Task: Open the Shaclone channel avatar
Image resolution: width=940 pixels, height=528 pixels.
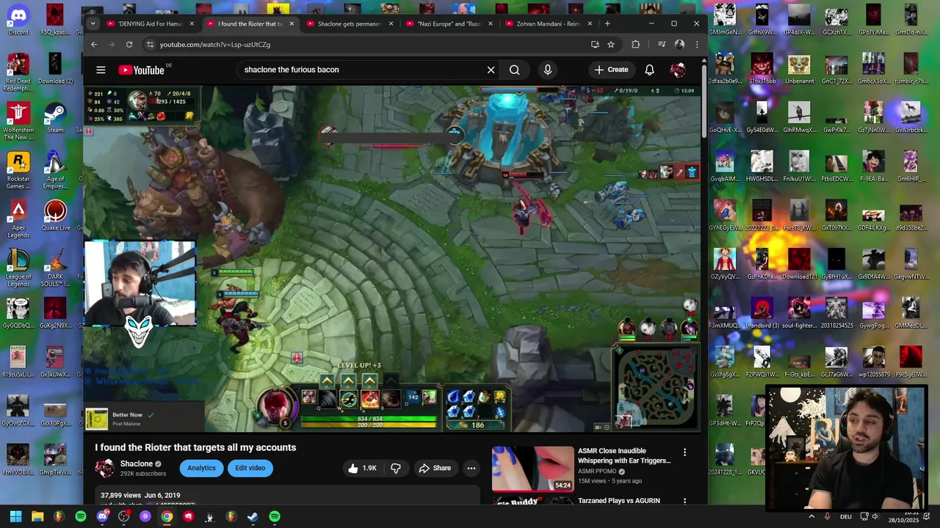Action: point(104,468)
